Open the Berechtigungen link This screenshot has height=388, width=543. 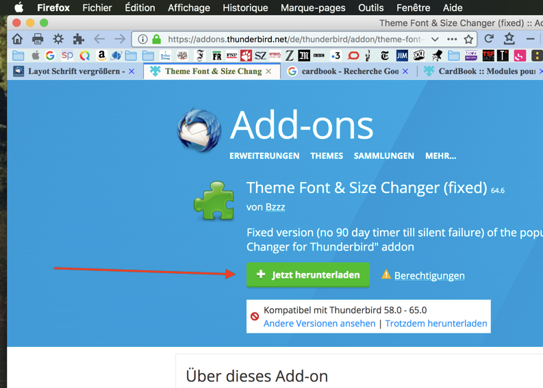(x=429, y=276)
